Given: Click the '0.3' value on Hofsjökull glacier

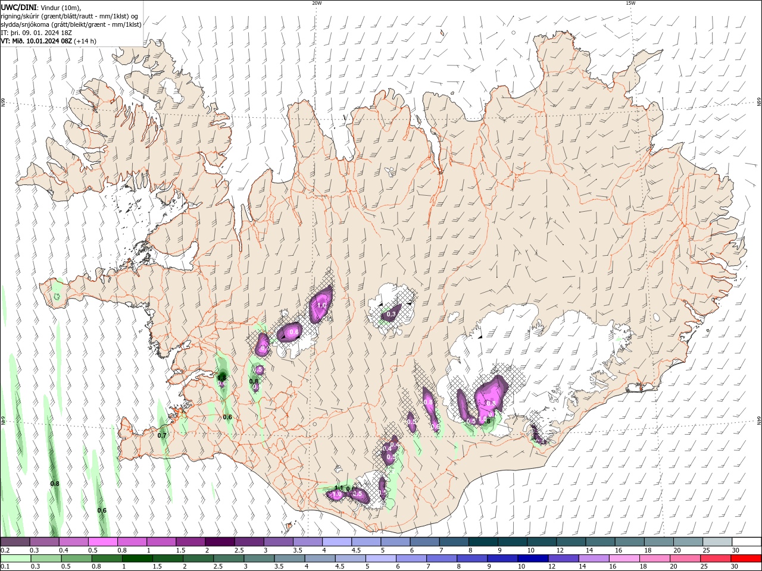Looking at the screenshot, I should click(x=391, y=314).
